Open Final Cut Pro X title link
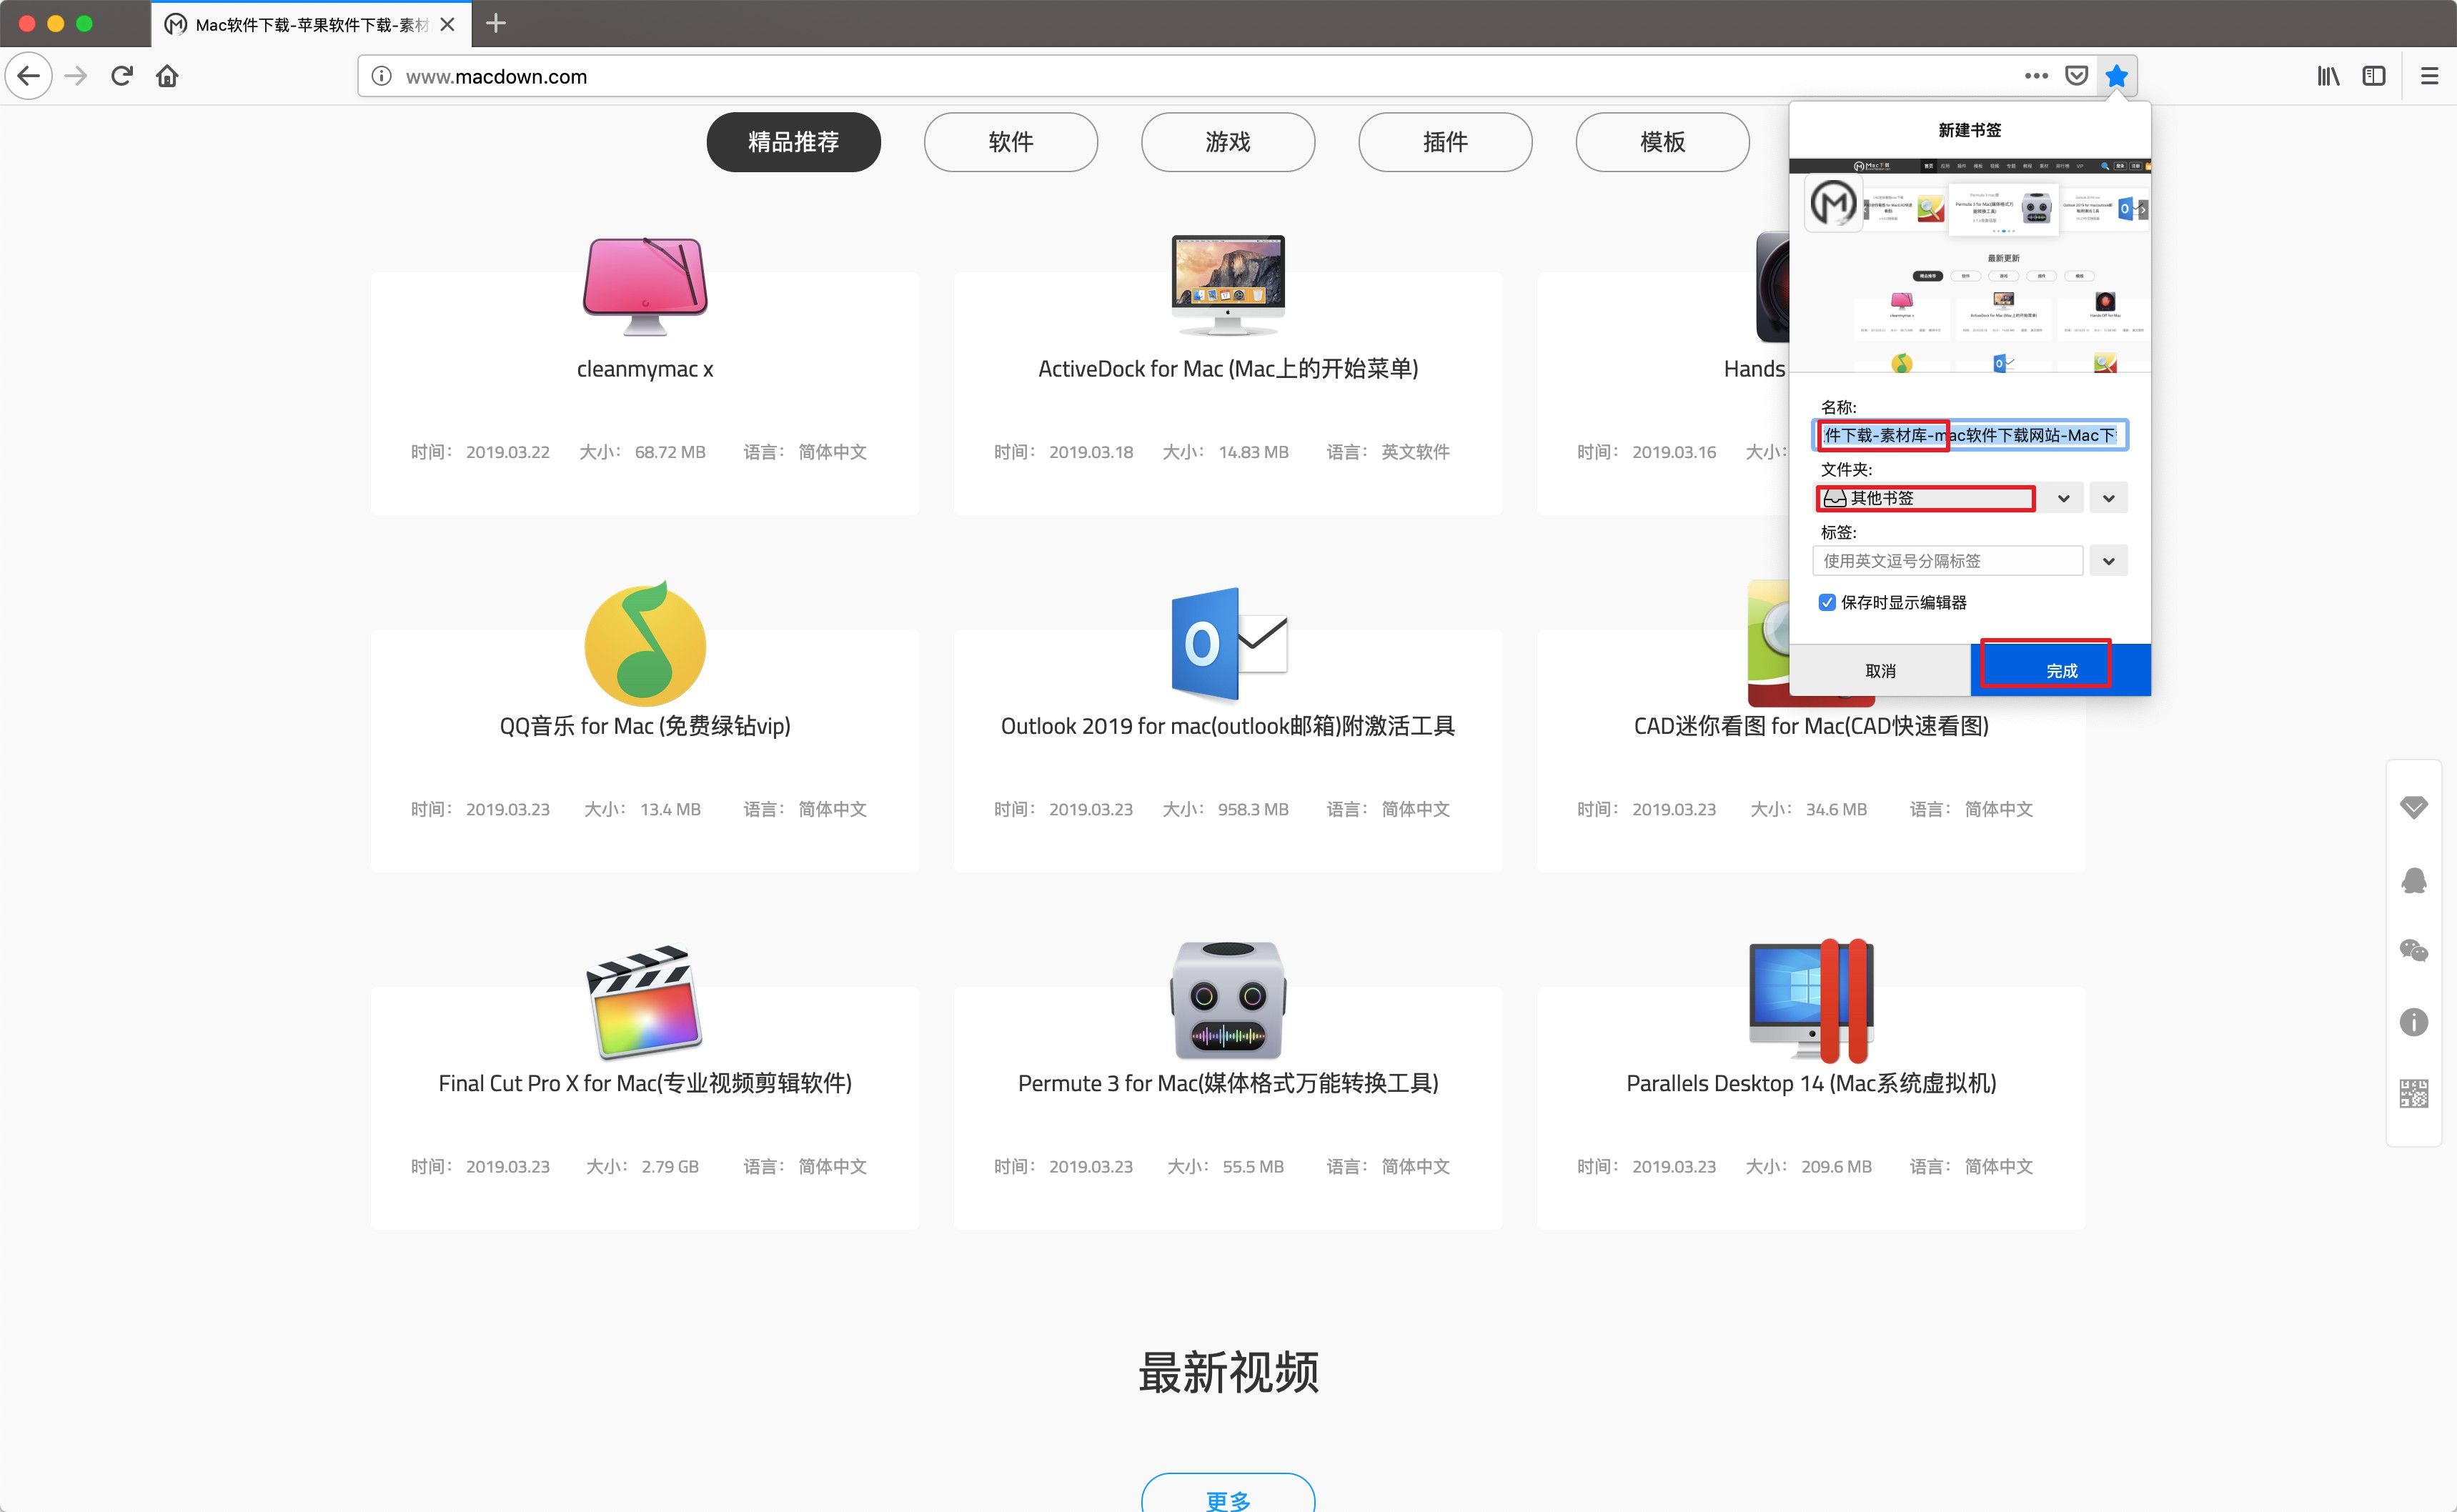 pos(645,1083)
